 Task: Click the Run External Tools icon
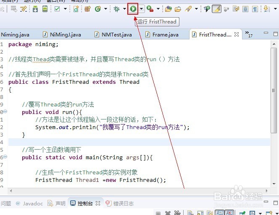150,9
